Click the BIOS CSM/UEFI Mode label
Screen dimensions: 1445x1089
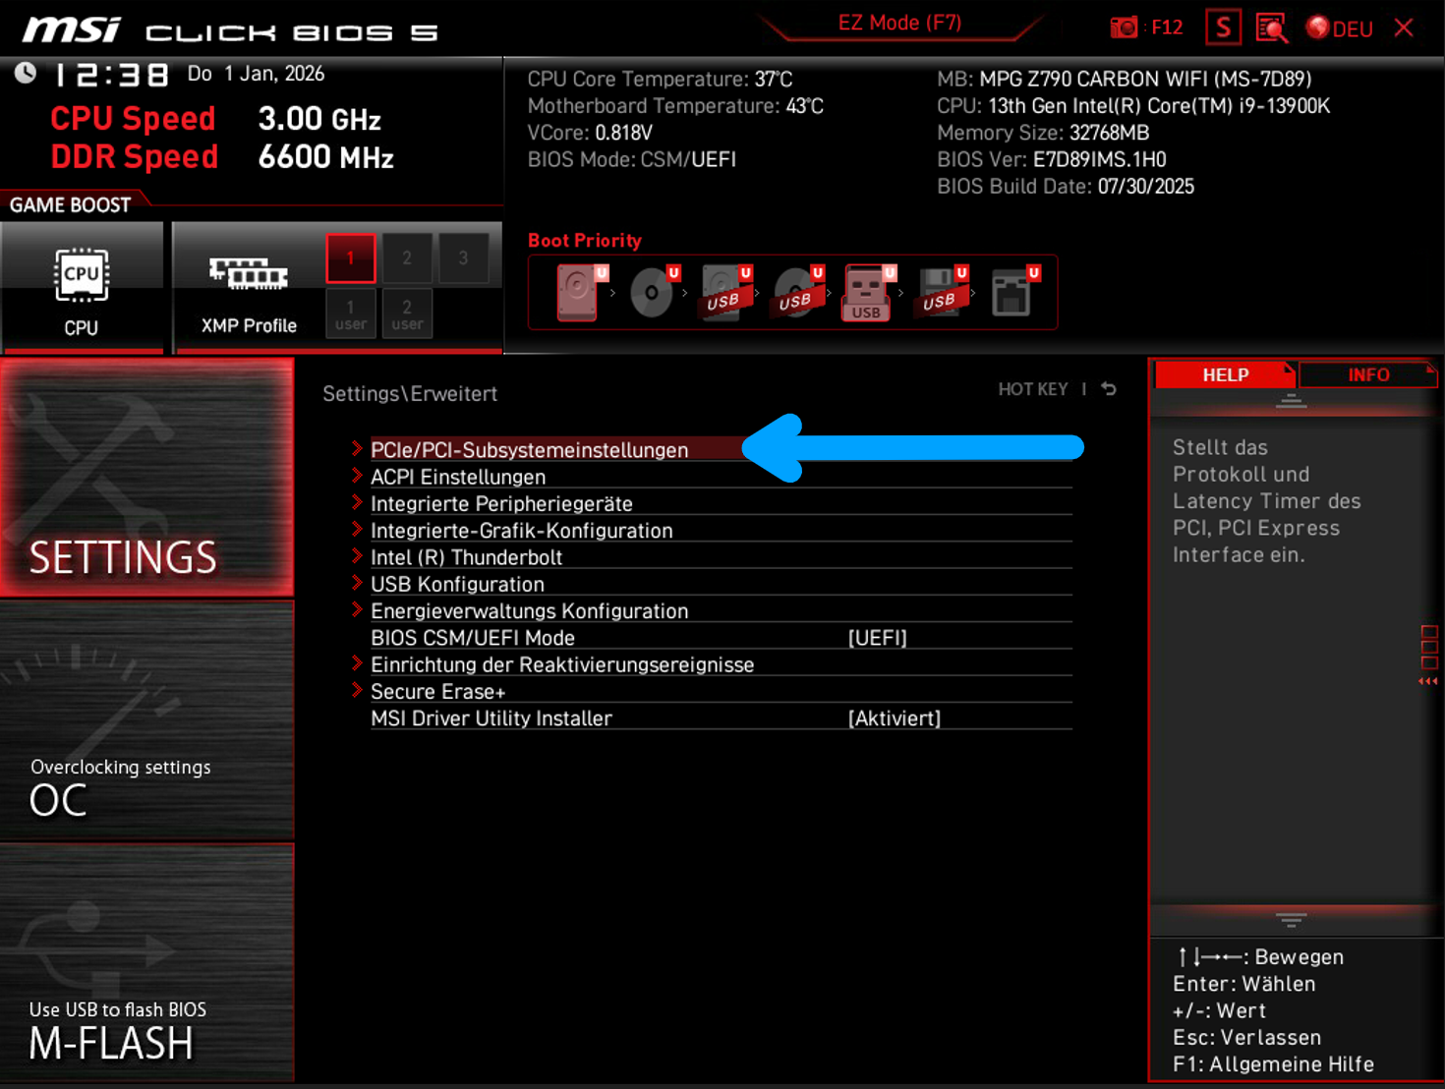473,638
